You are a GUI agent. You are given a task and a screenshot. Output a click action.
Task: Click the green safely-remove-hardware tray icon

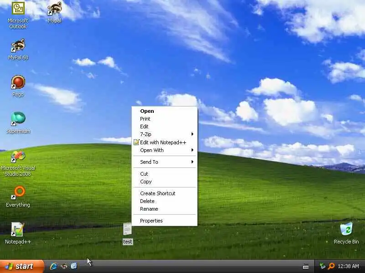click(x=323, y=266)
